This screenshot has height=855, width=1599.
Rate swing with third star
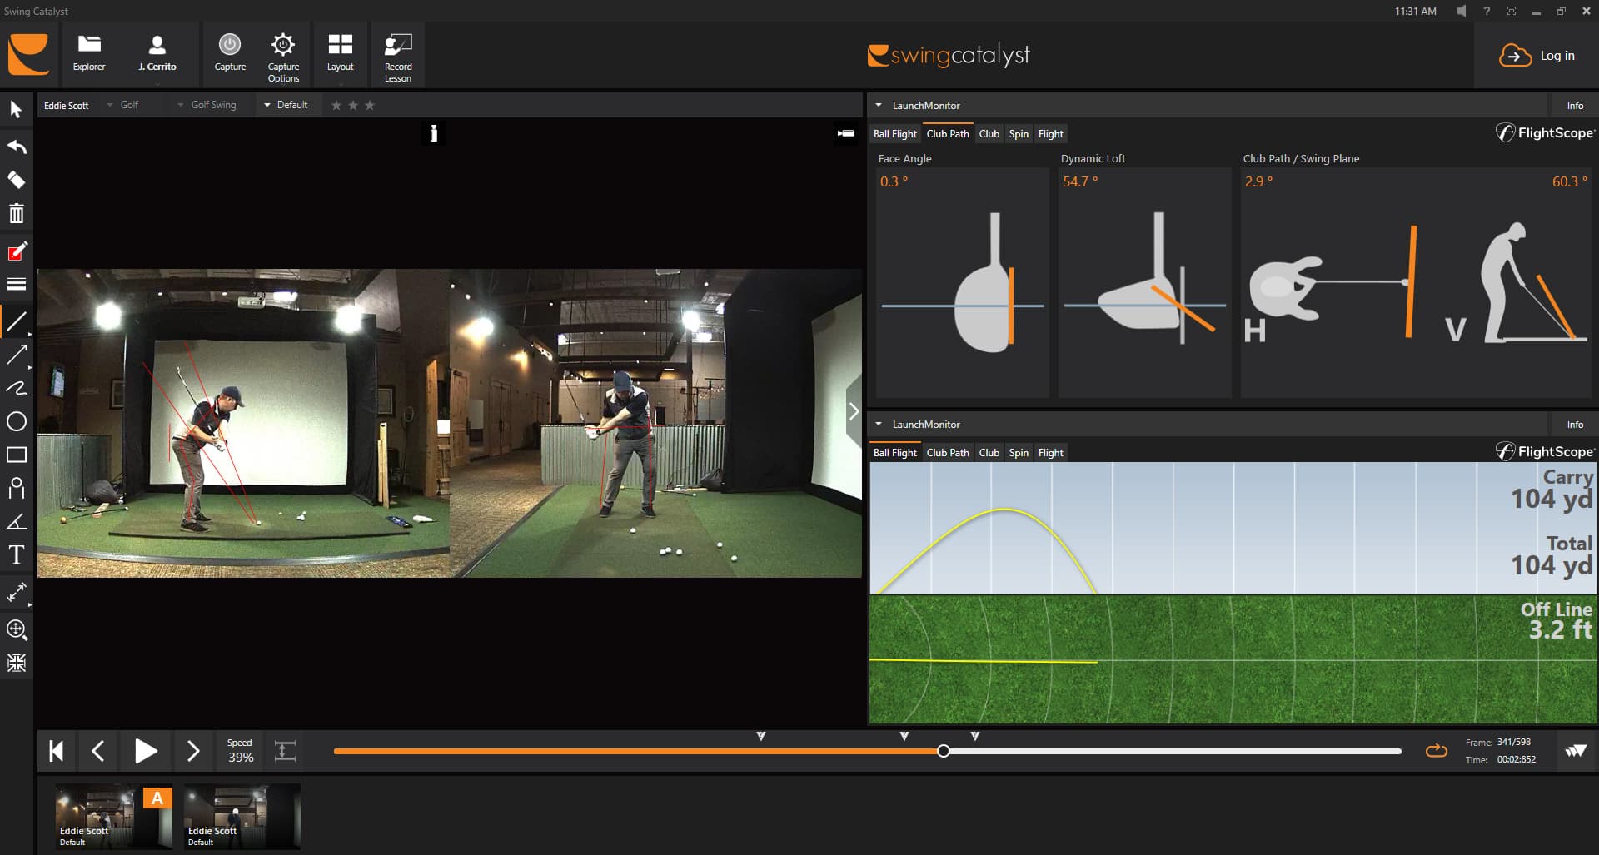click(x=371, y=105)
